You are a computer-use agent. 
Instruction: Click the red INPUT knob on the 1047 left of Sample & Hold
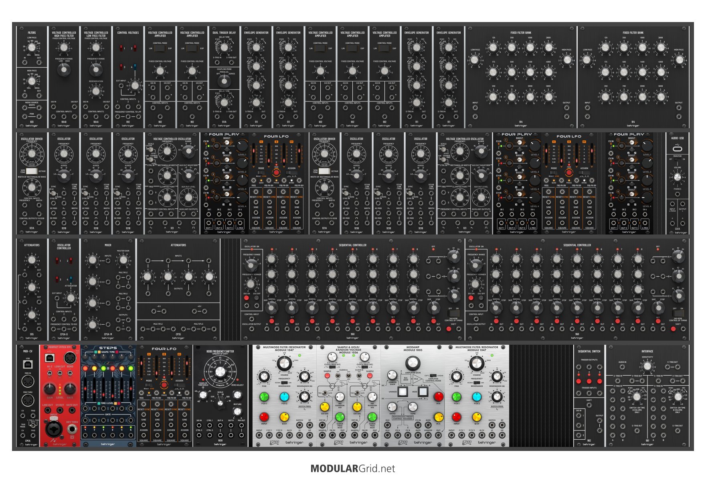[264, 417]
